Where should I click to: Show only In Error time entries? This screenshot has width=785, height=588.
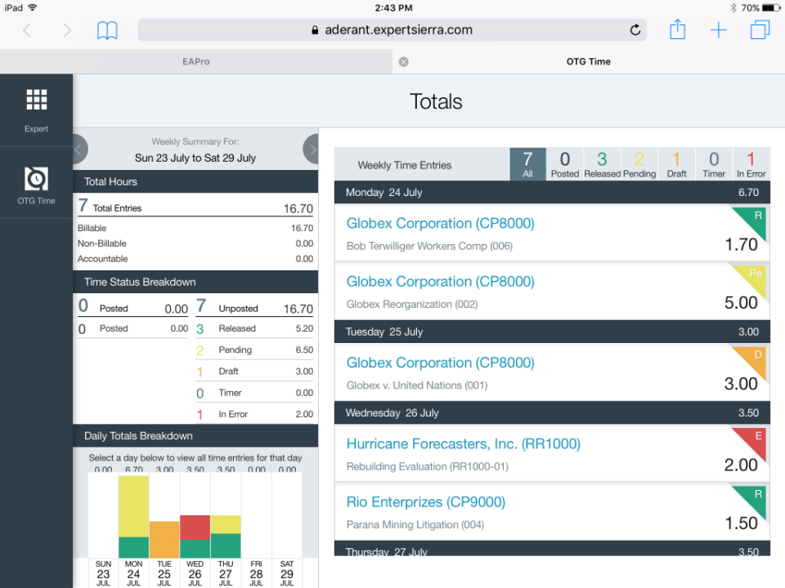pyautogui.click(x=751, y=163)
